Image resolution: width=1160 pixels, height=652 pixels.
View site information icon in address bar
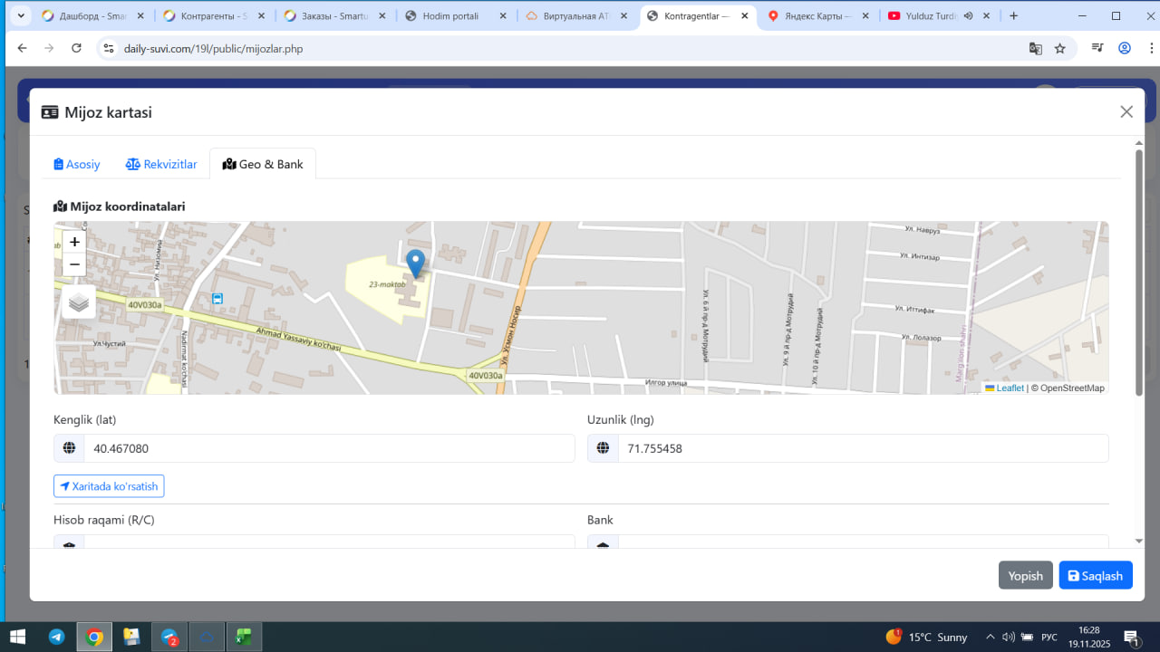(108, 48)
